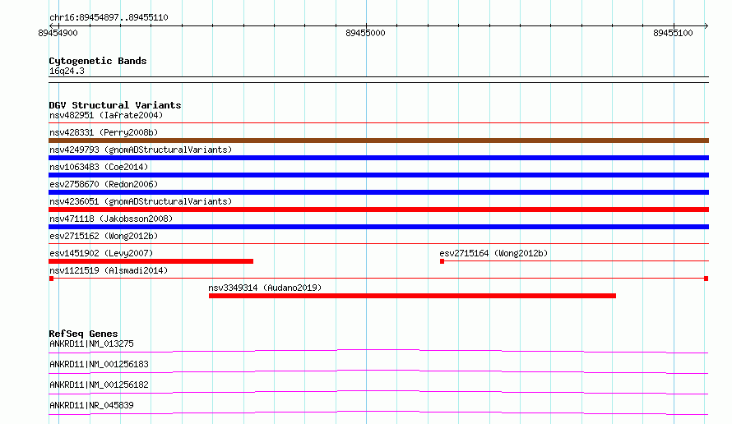The width and height of the screenshot is (732, 424).
Task: Open the DGV Structural Variants track title
Action: click(x=115, y=105)
